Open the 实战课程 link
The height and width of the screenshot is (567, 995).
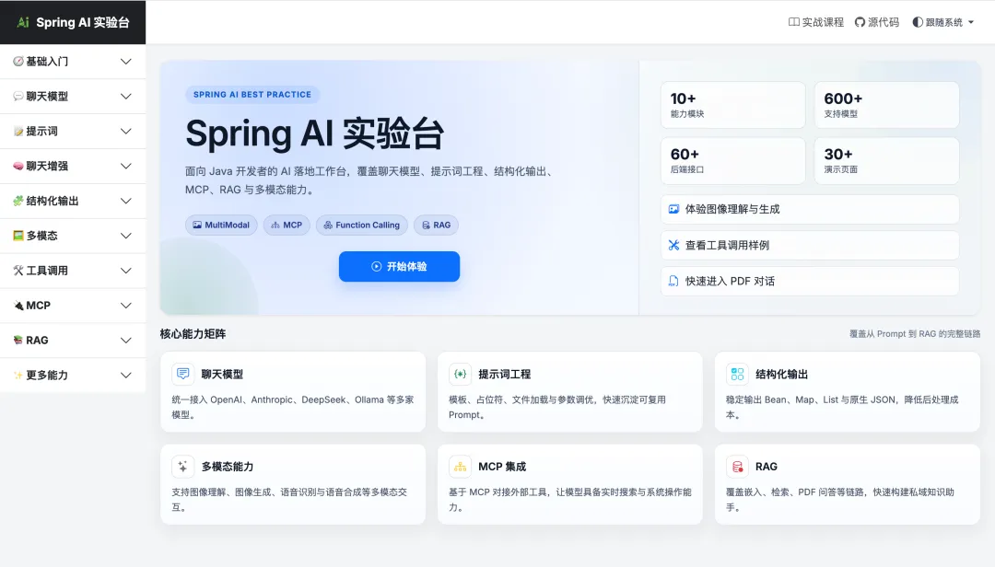pyautogui.click(x=816, y=22)
